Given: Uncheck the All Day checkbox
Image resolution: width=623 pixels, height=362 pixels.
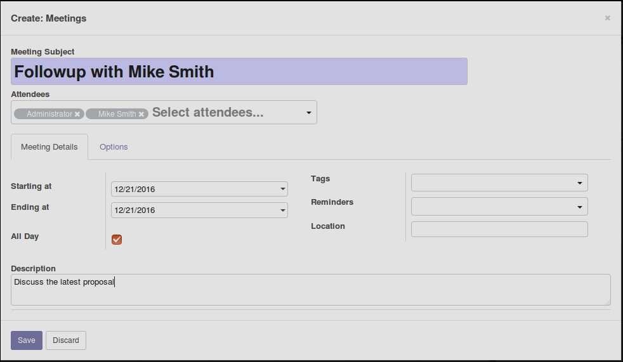Looking at the screenshot, I should click(x=117, y=240).
